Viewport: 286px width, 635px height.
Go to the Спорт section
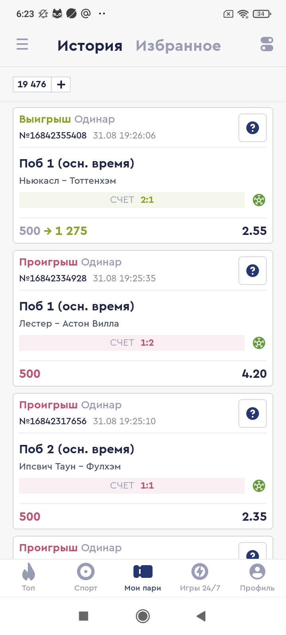[86, 577]
